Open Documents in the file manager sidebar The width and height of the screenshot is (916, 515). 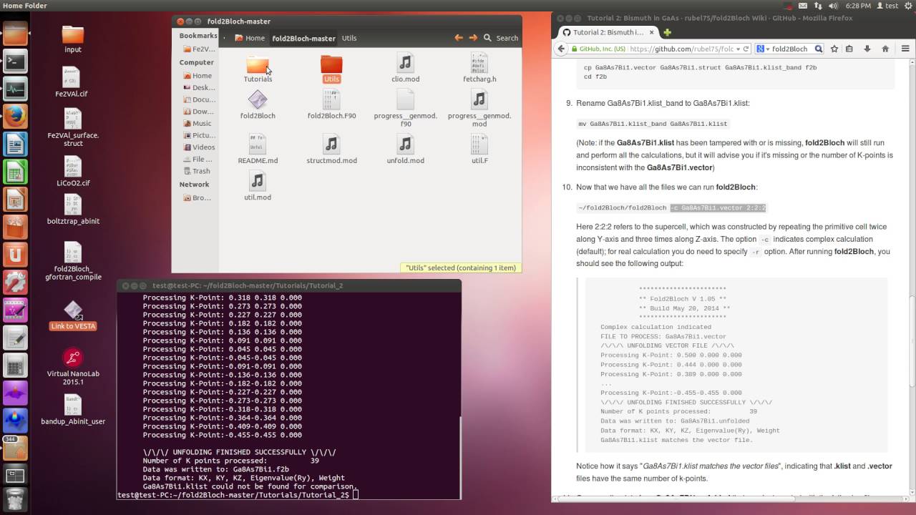[x=198, y=99]
